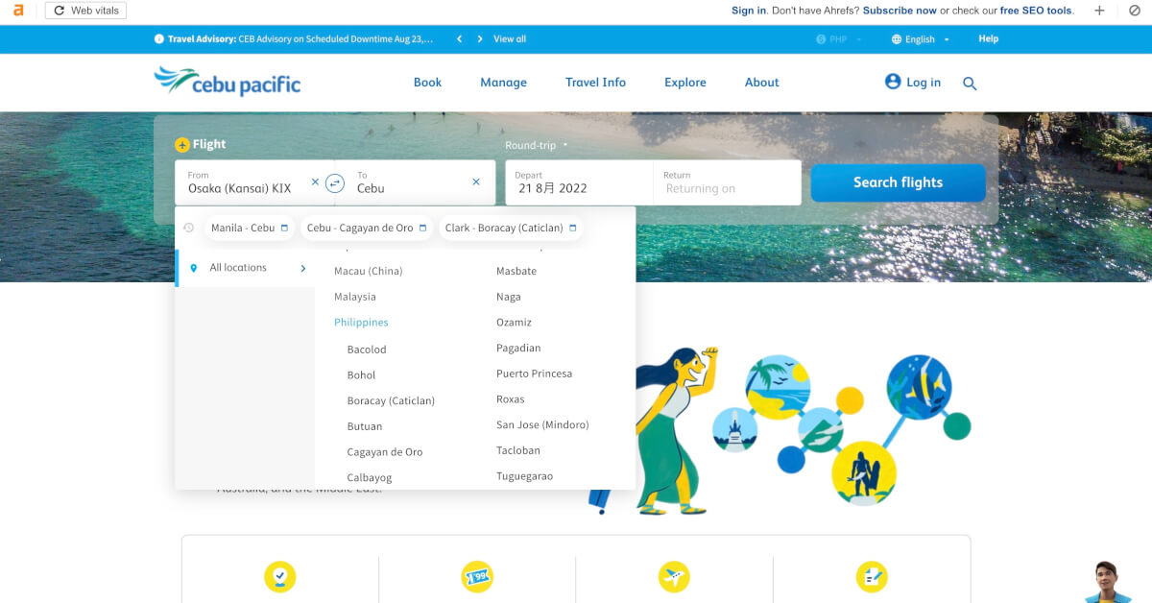
Task: Open the PHP currency dropdown
Action: click(x=838, y=39)
